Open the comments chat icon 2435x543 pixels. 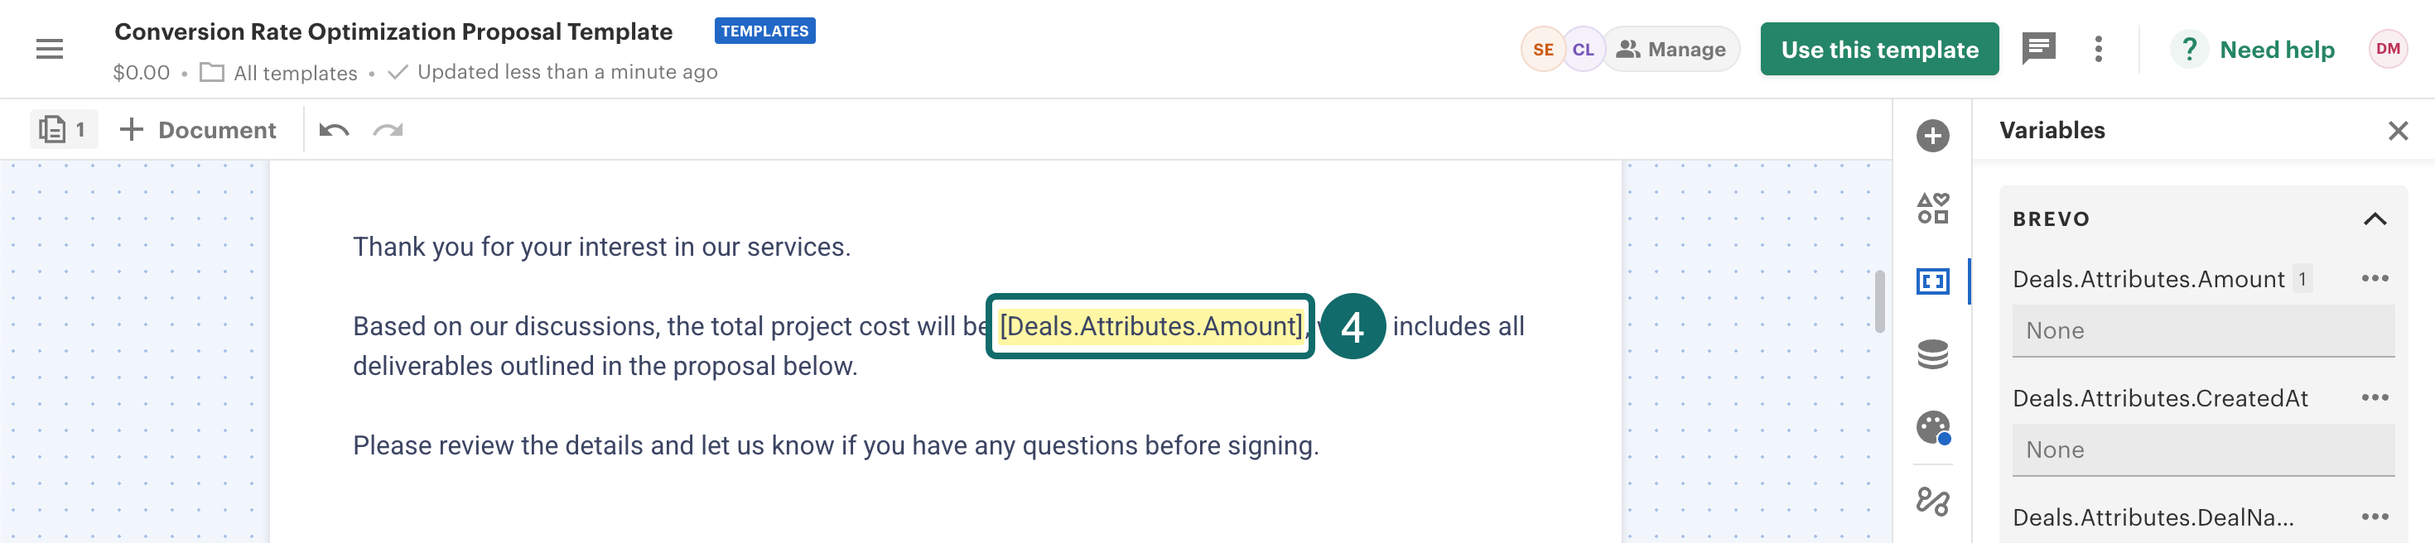coord(2038,48)
